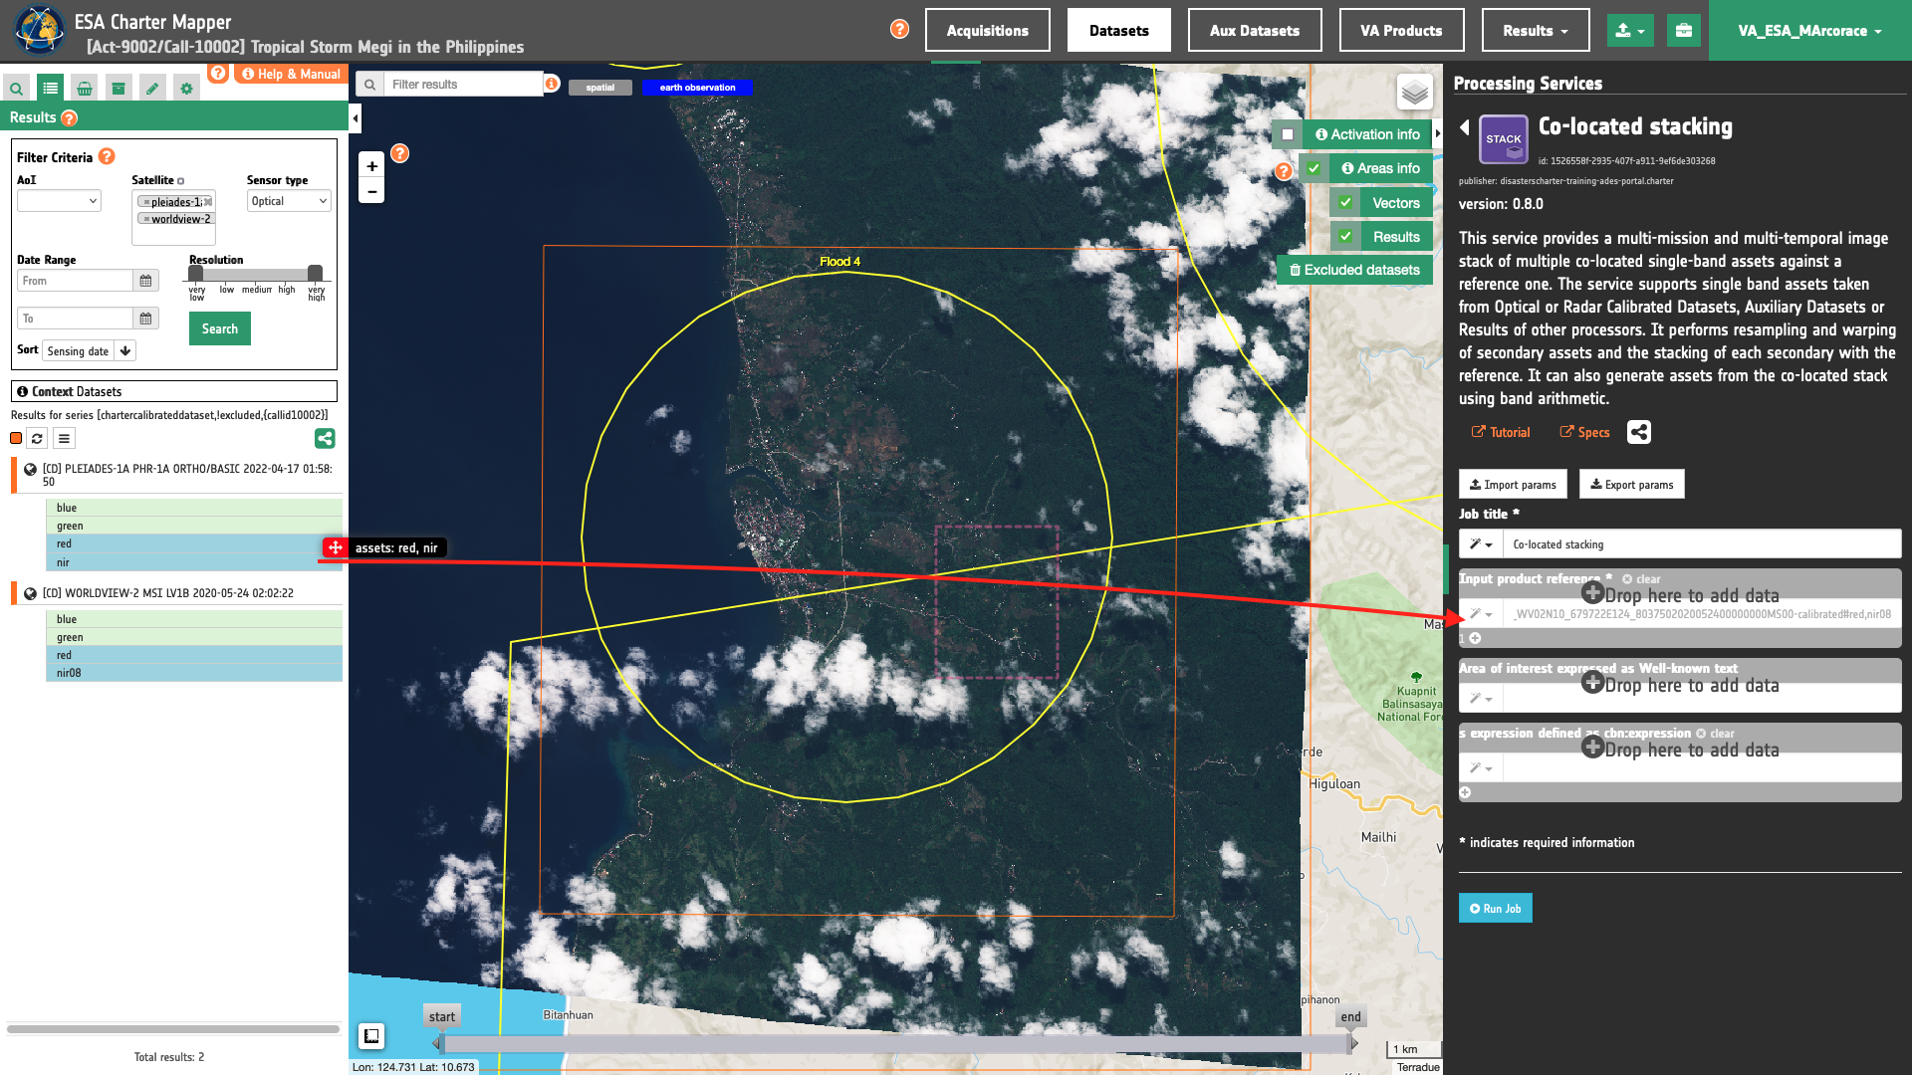Screen dimensions: 1912x1075
Task: Click the globe icon of the WORLDVIEW-2 dataset
Action: tap(30, 593)
